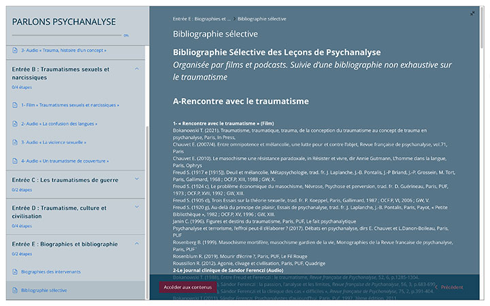The width and height of the screenshot is (490, 306).
Task: Open Biographies des intervenants page
Action: tap(51, 271)
